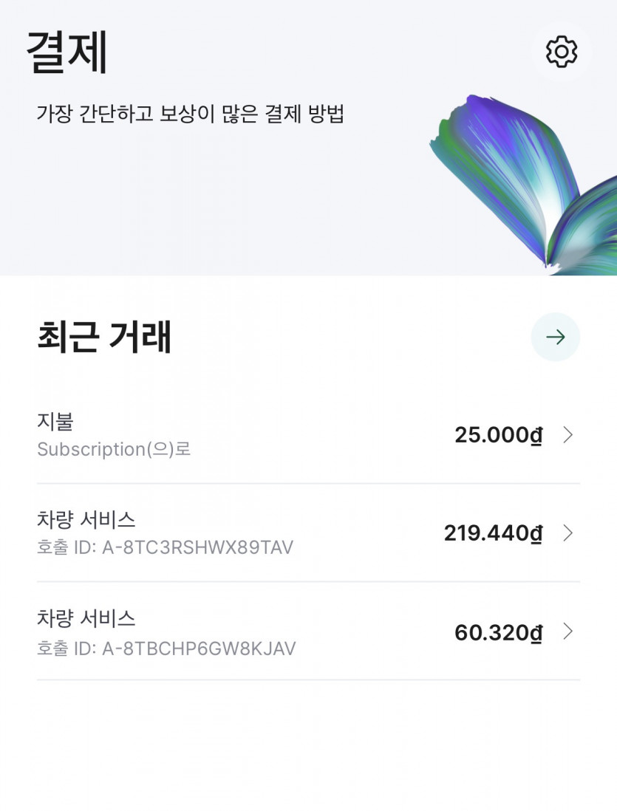
Task: Tap the 최근 거래 section heading
Action: click(x=104, y=337)
